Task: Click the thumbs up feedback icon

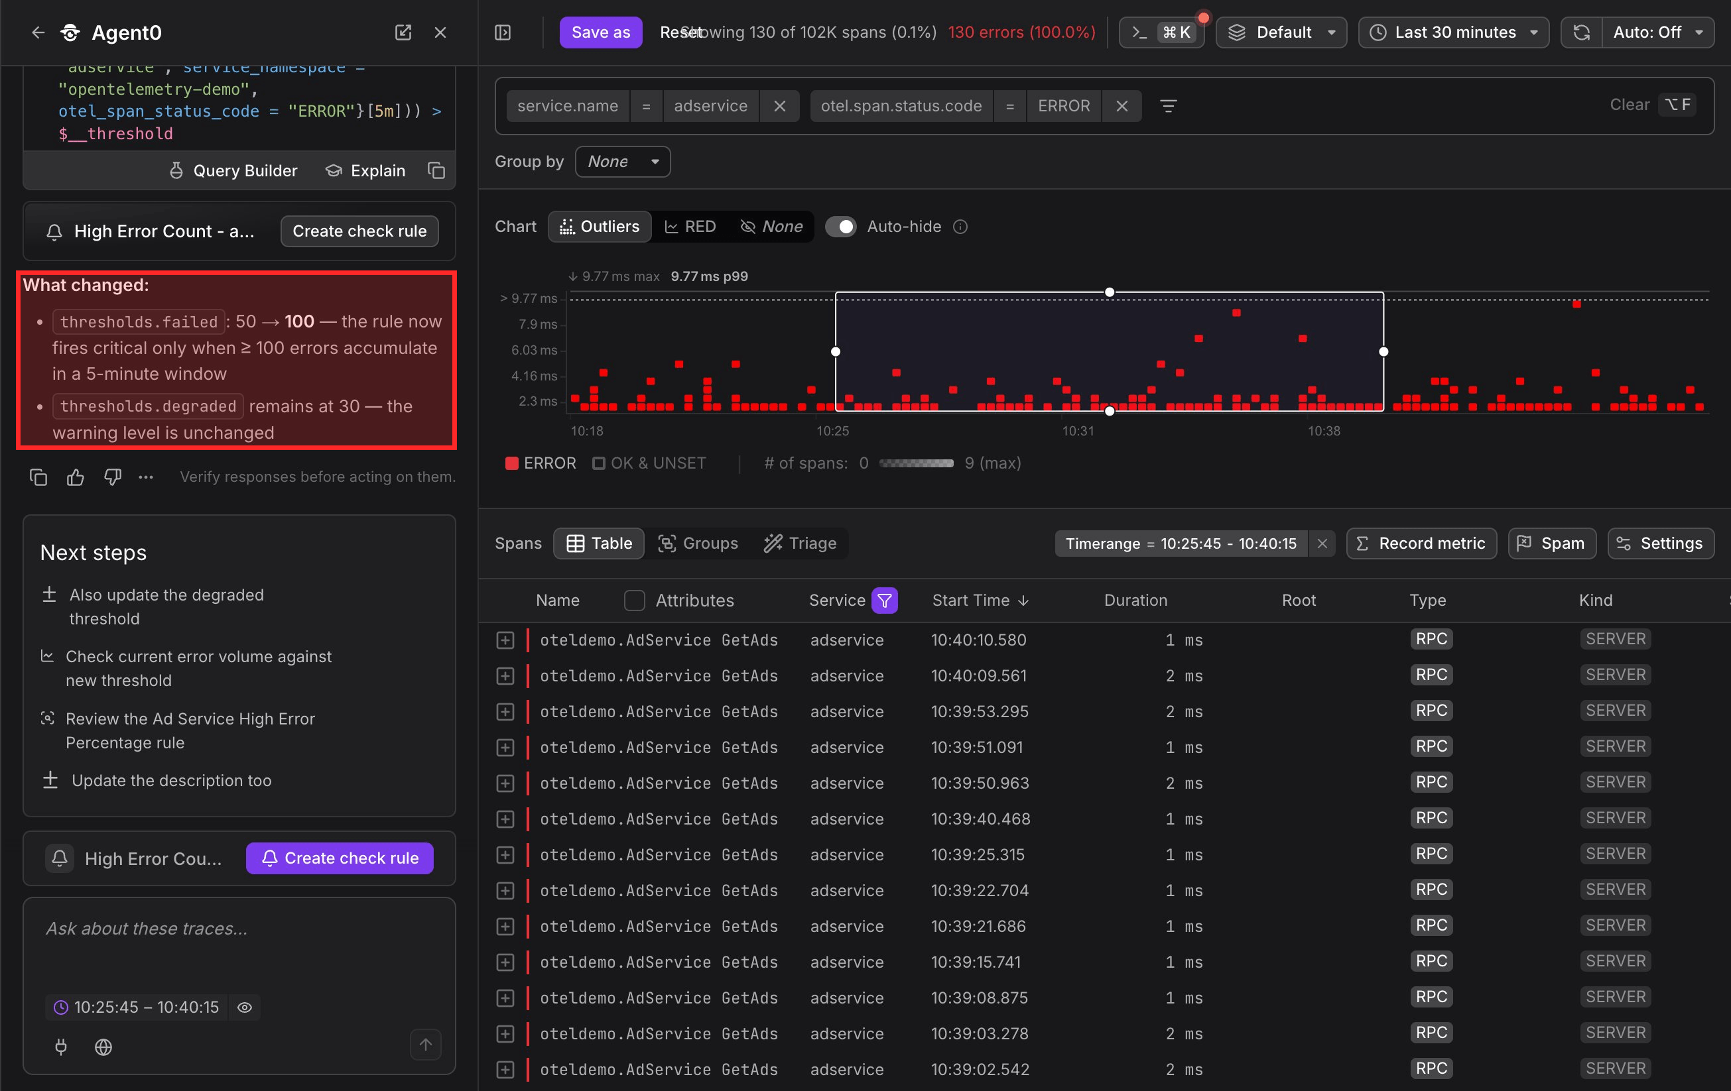Action: pos(76,477)
